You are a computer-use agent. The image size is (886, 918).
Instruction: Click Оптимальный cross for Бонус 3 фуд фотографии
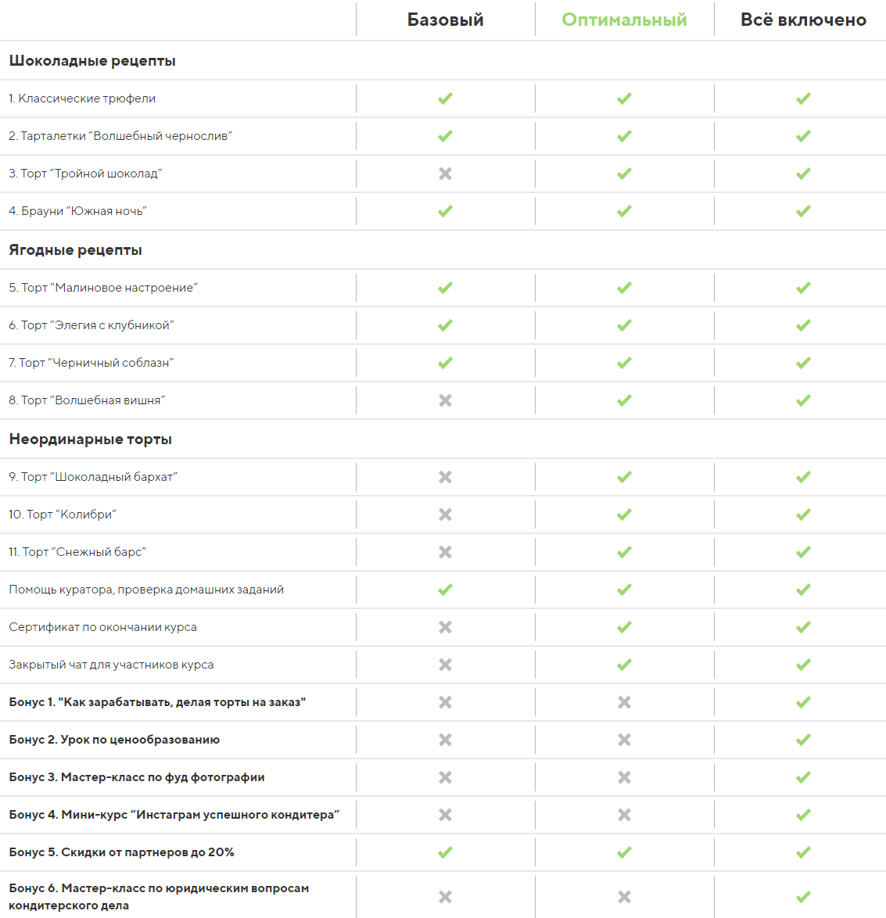point(624,777)
